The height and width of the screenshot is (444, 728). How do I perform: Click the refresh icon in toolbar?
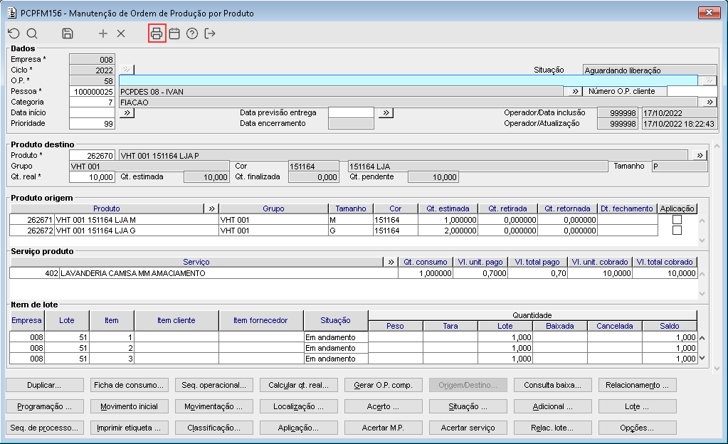point(14,33)
